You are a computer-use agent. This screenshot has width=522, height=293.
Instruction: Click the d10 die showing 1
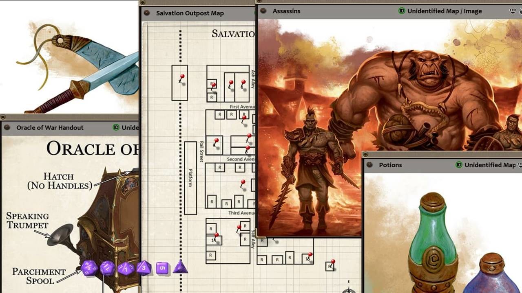point(126,268)
